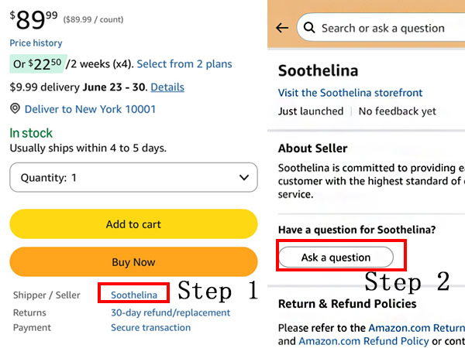Click the Ask a question button
The height and width of the screenshot is (348, 465).
pyautogui.click(x=336, y=258)
